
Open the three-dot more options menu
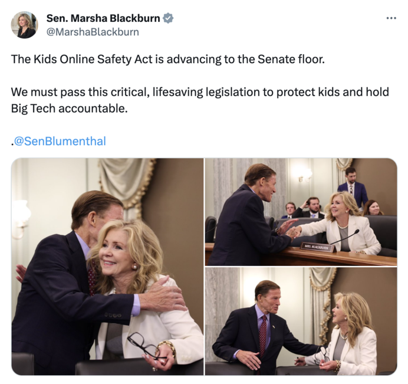(391, 18)
